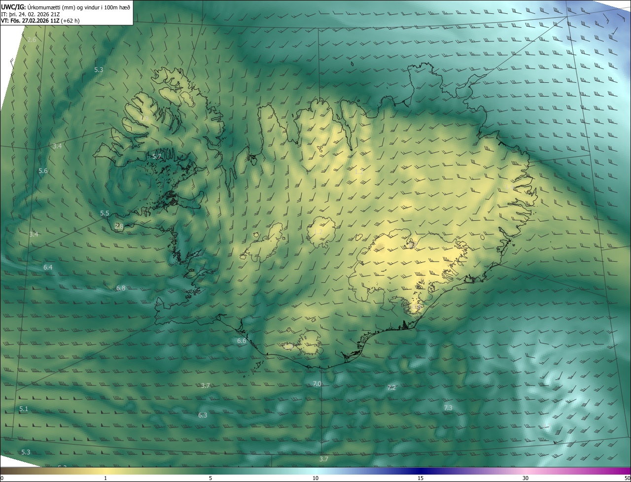Click the 6.6 value on the south coast

pos(242,341)
